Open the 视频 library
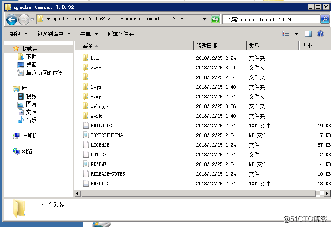This screenshot has height=227, width=331. click(32, 96)
